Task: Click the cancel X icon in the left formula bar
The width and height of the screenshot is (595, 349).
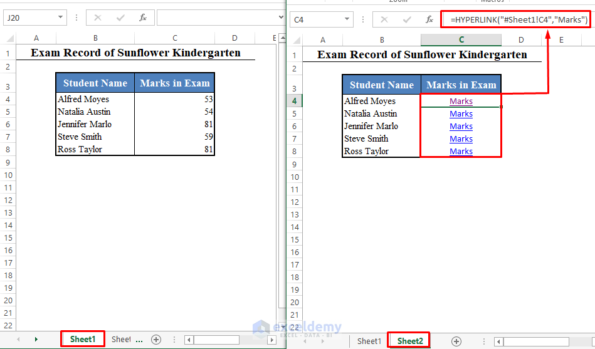Action: coord(98,18)
